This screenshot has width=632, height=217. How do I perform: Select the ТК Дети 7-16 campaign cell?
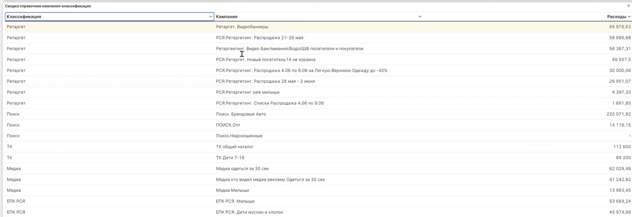tap(230, 157)
